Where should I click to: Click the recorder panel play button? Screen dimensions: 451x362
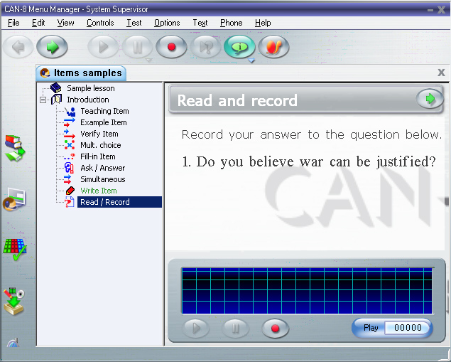tap(196, 328)
